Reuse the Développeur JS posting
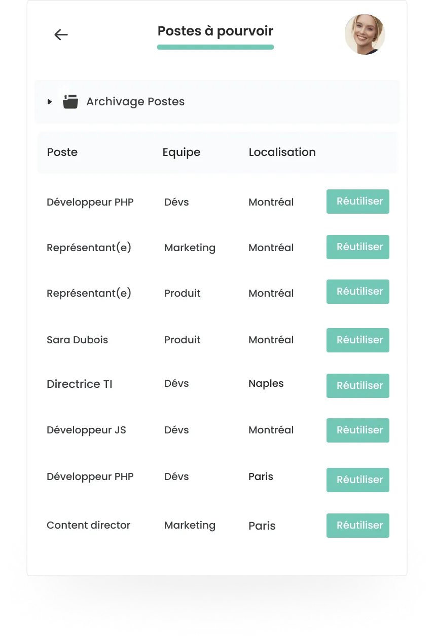434x639 pixels. [357, 430]
